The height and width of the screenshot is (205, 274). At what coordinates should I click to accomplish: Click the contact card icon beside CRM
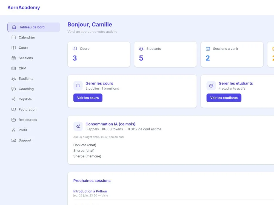pos(14,68)
